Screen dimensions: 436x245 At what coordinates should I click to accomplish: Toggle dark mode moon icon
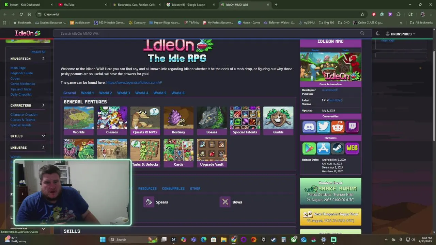378,34
